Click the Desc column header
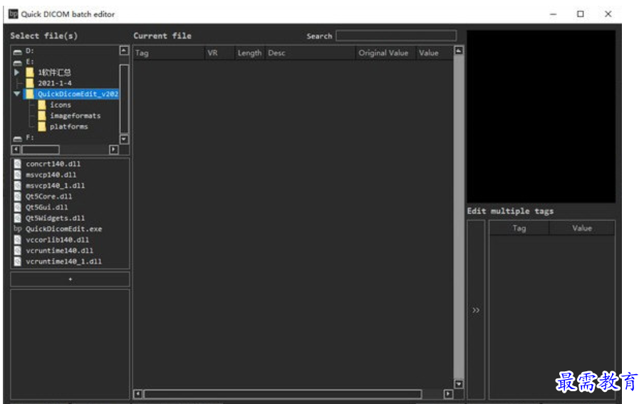Viewport: 644px width, 404px height. point(309,53)
